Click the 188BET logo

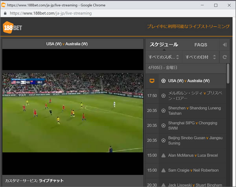click(x=12, y=28)
